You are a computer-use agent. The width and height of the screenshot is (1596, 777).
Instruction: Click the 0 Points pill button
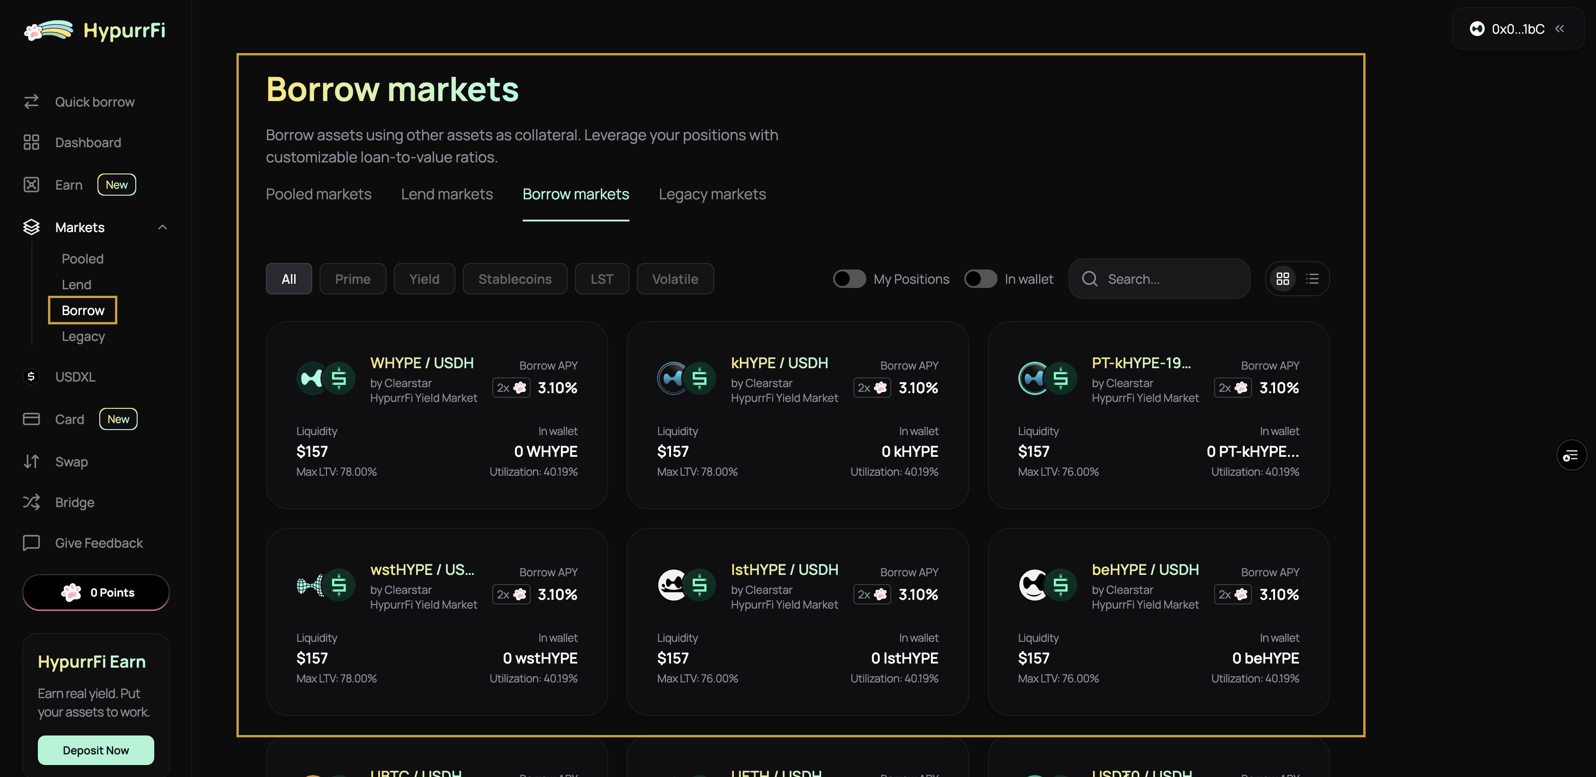pyautogui.click(x=96, y=592)
